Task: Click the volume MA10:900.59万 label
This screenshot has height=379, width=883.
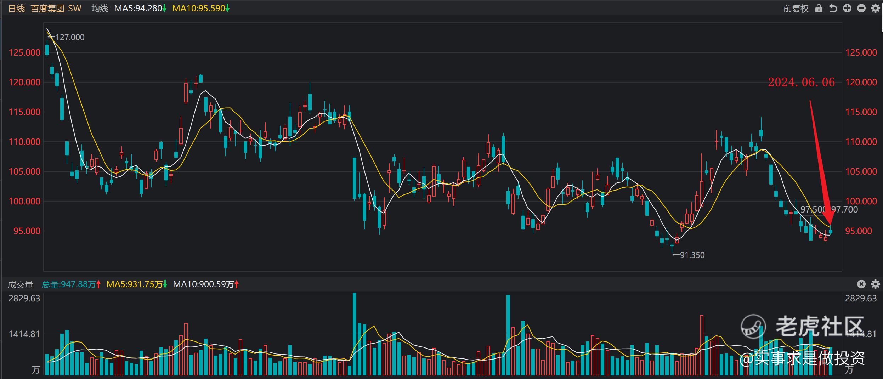Action: coord(204,284)
